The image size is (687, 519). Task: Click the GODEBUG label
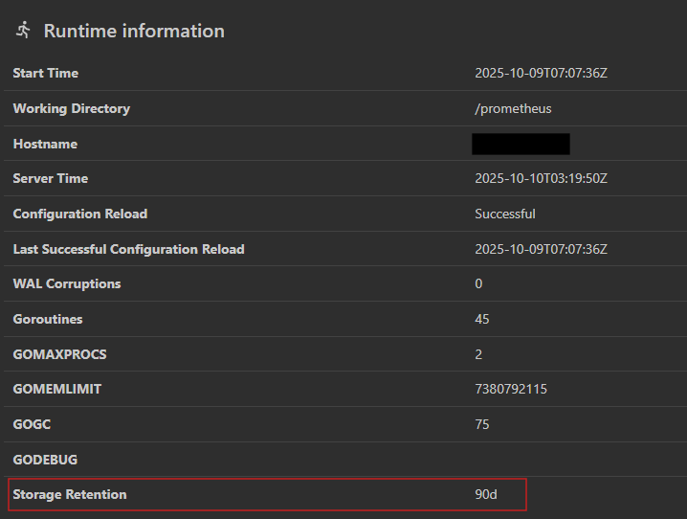click(x=46, y=460)
